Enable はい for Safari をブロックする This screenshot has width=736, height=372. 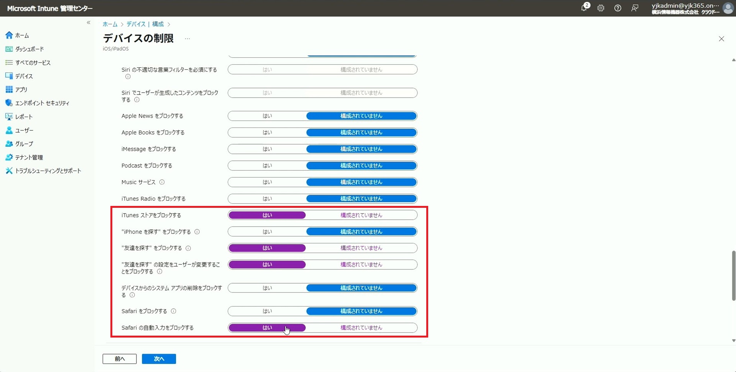click(x=267, y=311)
